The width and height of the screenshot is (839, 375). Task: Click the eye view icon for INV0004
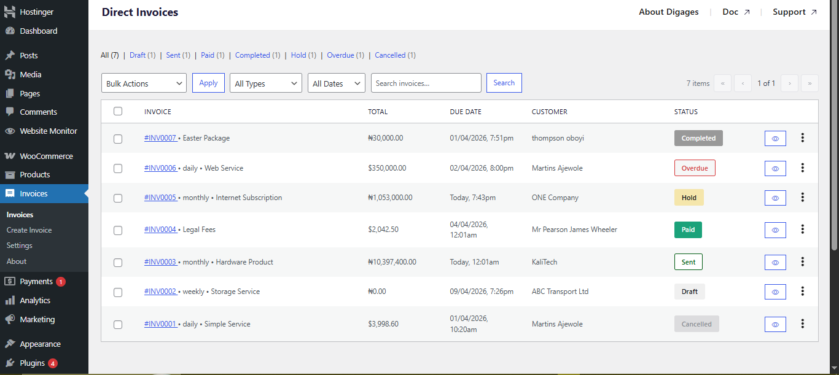point(775,230)
